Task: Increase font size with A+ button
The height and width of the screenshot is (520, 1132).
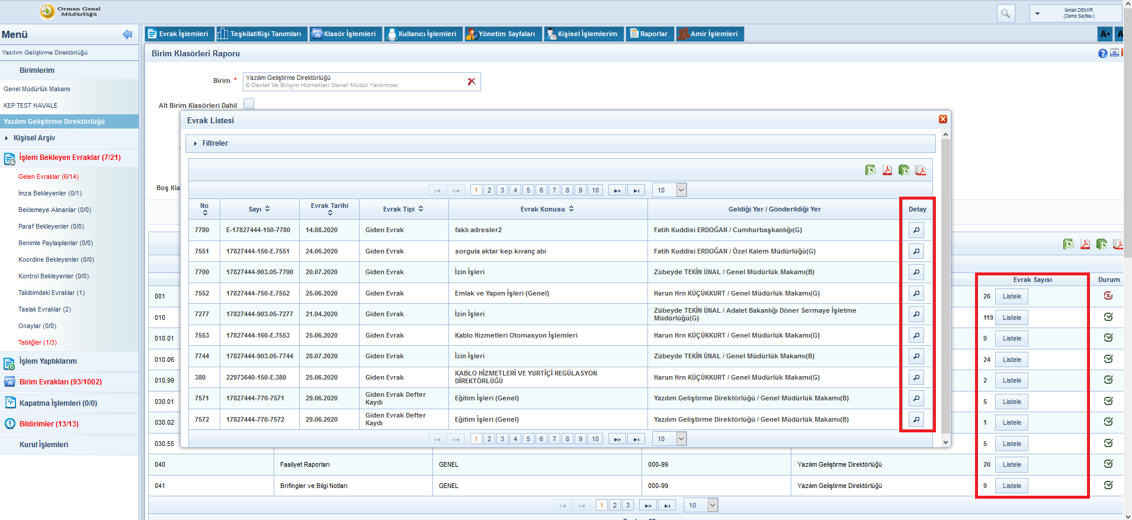Action: (1105, 34)
